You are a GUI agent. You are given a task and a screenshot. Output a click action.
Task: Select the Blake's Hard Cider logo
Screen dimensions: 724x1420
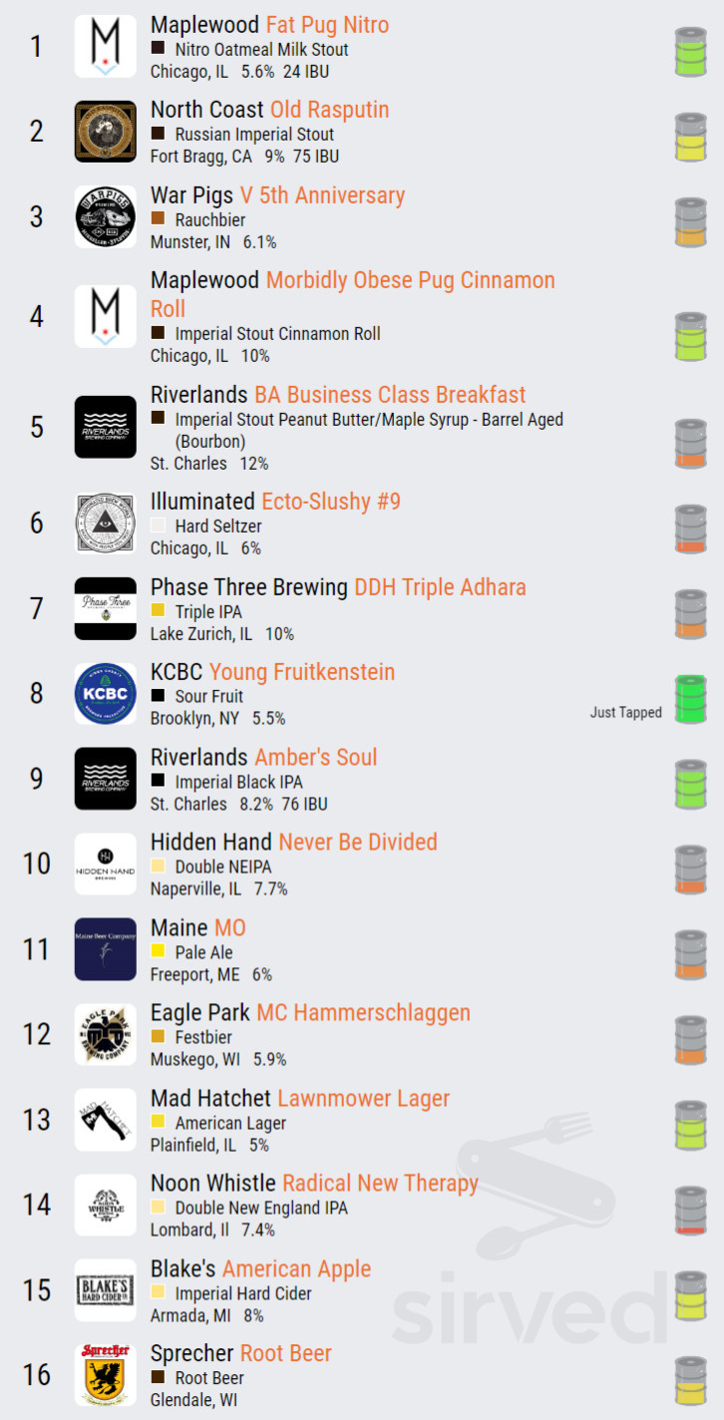coord(105,1290)
